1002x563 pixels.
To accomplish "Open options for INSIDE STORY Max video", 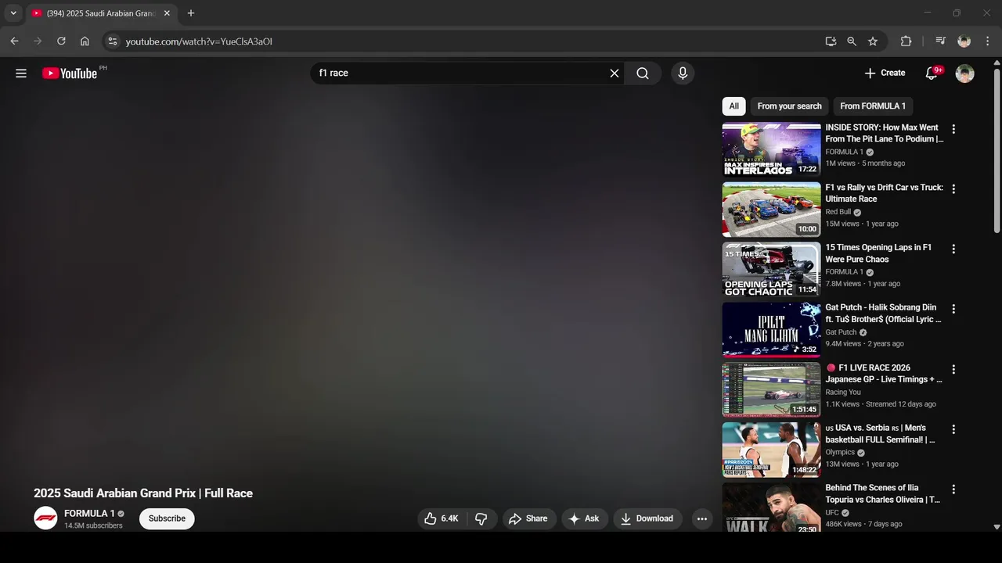I will 953,129.
